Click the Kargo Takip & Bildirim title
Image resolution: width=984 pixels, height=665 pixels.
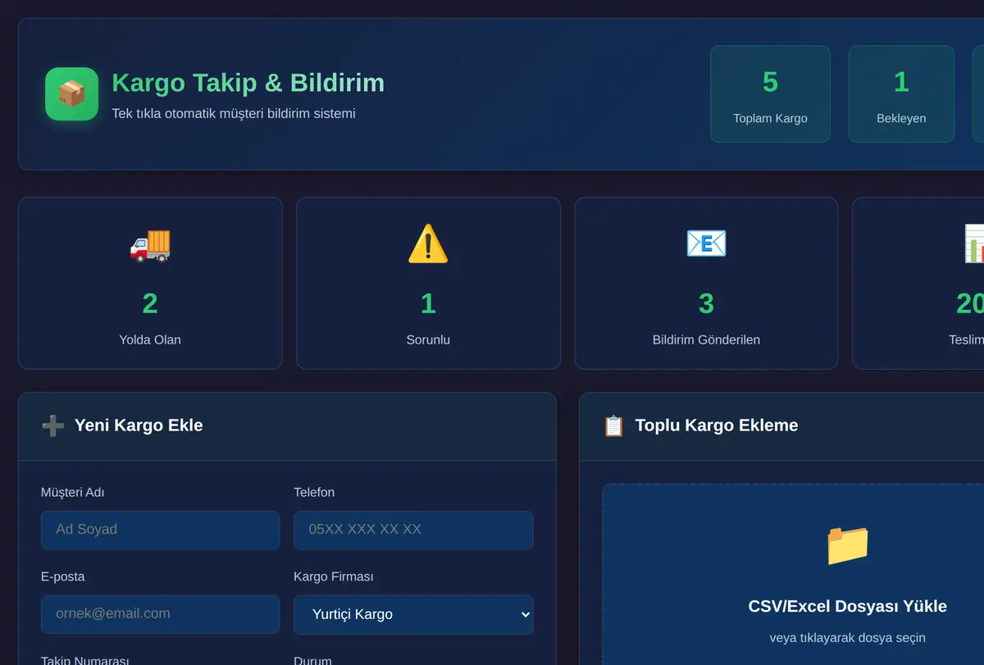(x=248, y=83)
